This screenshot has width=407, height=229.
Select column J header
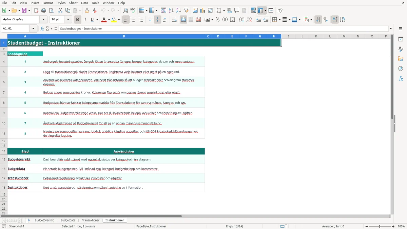click(x=302, y=36)
